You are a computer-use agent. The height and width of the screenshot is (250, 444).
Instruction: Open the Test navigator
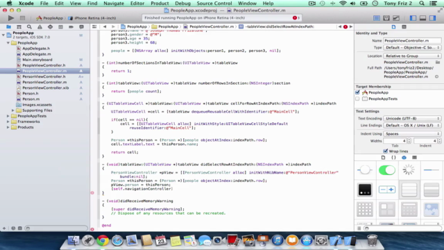(x=50, y=26)
